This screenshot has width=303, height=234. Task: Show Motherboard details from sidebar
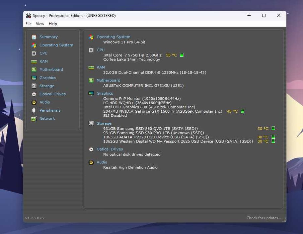(x=51, y=70)
